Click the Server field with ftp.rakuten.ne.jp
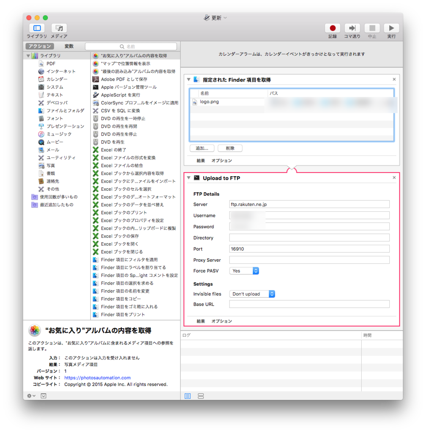426x433 pixels. [309, 204]
